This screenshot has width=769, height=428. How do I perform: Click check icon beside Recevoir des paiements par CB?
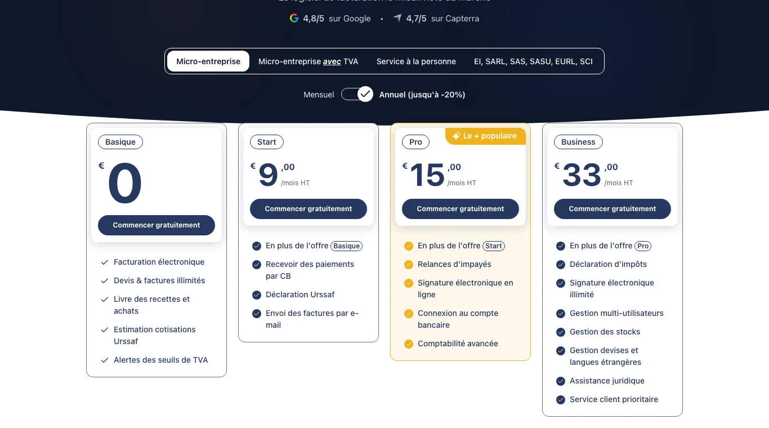pos(257,265)
